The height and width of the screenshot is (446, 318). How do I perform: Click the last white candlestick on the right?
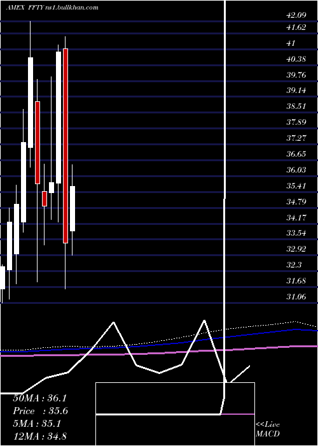click(x=73, y=208)
